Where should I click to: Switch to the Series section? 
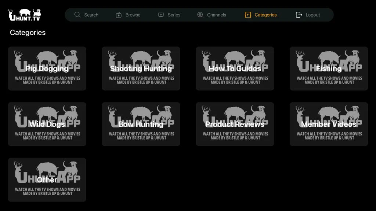174,15
